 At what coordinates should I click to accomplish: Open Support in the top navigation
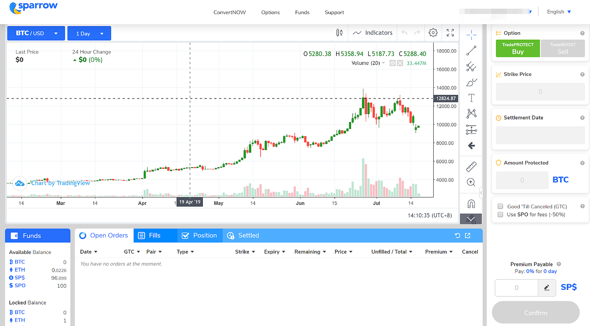point(334,12)
